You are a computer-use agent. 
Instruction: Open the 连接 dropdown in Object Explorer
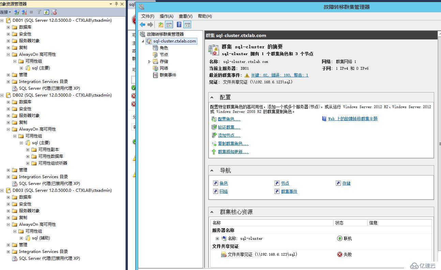5,12
